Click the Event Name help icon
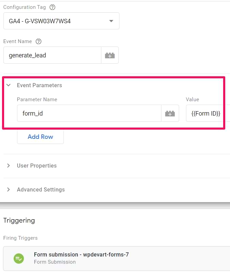 tap(39, 41)
